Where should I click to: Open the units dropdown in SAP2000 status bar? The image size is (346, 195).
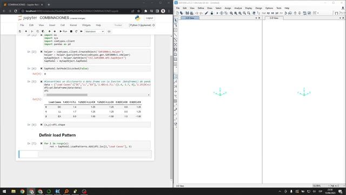[337, 186]
